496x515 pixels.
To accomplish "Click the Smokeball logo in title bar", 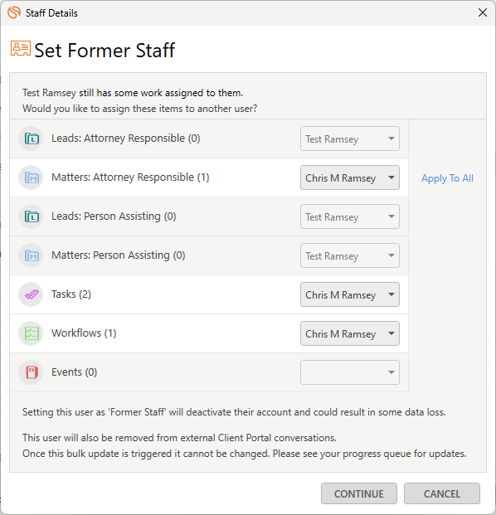I will pos(14,12).
